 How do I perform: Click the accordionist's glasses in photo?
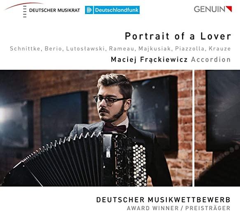[x=110, y=100]
